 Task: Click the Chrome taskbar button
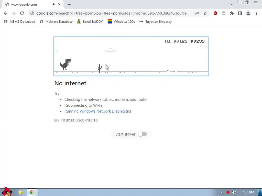[32, 192]
